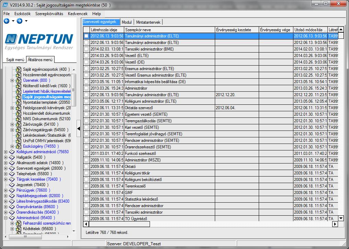The height and width of the screenshot is (249, 349).
Task: Click the icon beside Órarendkészítés (90400)
Action: (12, 212)
